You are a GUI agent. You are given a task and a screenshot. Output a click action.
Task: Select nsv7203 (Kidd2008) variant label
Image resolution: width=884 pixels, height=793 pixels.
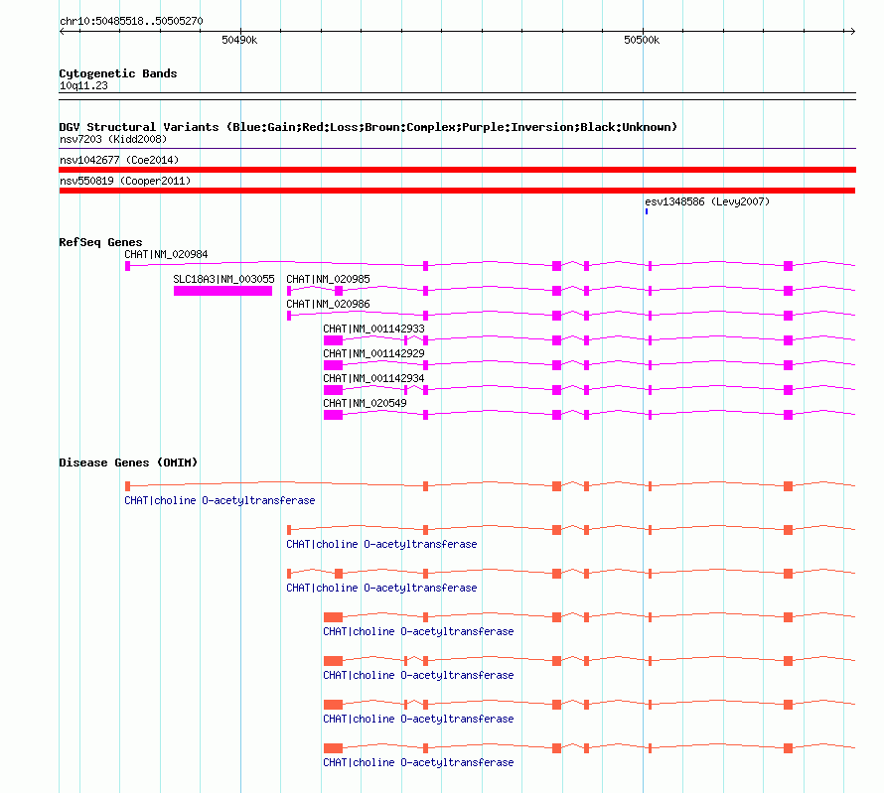pos(113,139)
